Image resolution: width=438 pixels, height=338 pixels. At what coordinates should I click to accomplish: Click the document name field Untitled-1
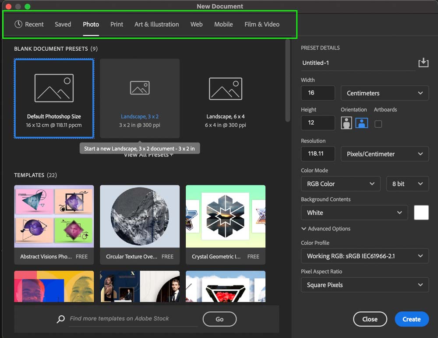[358, 63]
